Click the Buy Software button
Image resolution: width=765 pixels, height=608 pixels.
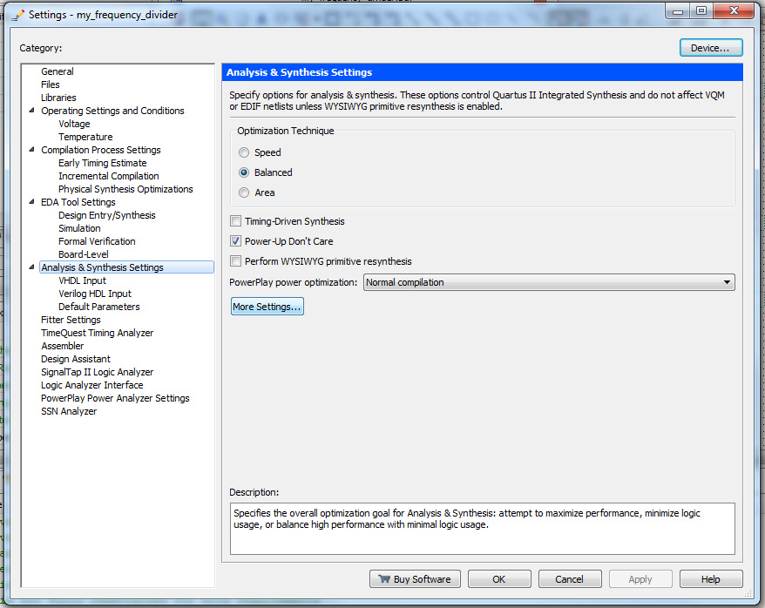point(415,579)
